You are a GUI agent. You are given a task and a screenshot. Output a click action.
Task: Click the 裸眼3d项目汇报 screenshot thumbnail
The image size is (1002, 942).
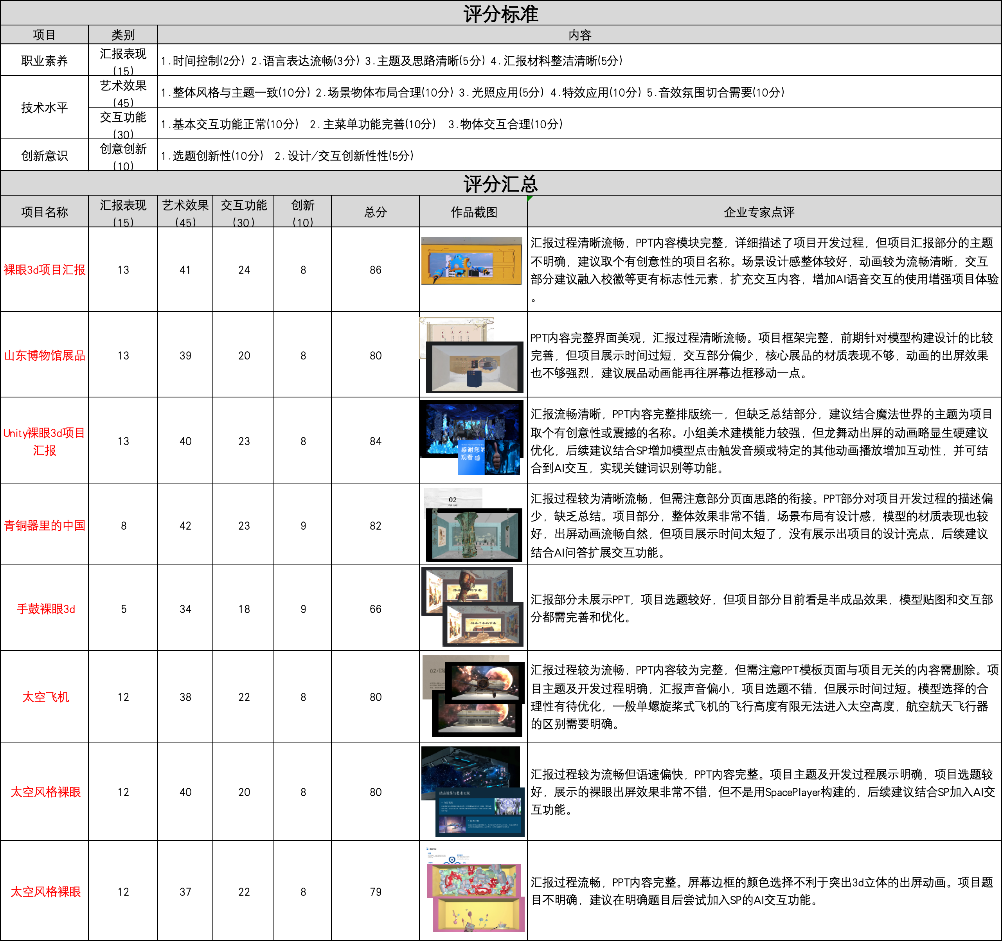tap(471, 261)
